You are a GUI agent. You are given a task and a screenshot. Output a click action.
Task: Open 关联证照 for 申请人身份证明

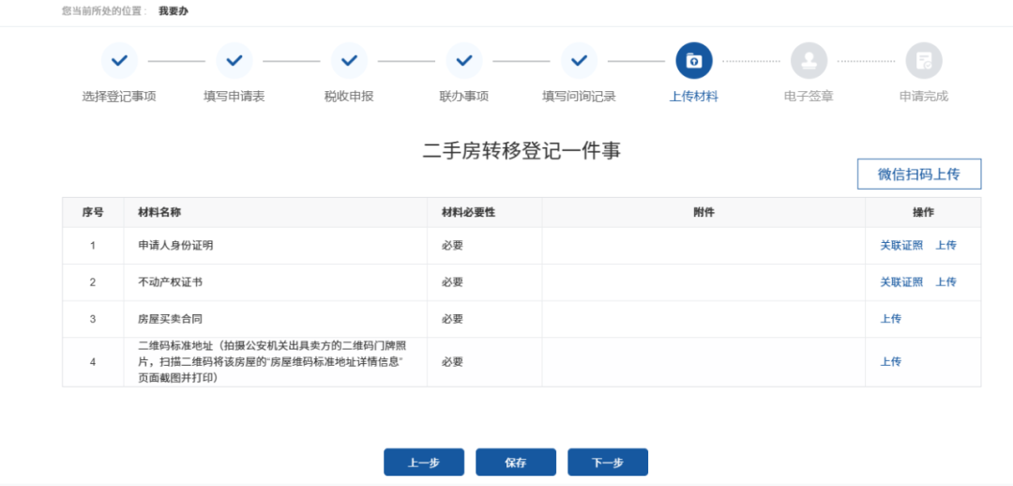900,246
